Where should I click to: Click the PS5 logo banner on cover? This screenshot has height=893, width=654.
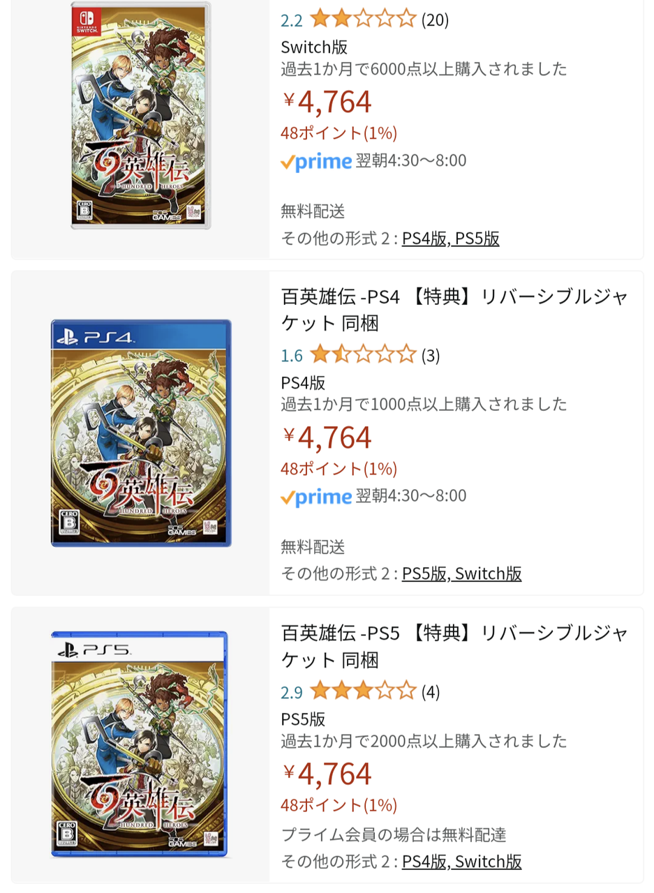[138, 650]
